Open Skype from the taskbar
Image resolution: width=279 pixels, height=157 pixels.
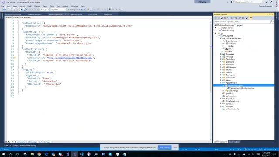click(110, 154)
